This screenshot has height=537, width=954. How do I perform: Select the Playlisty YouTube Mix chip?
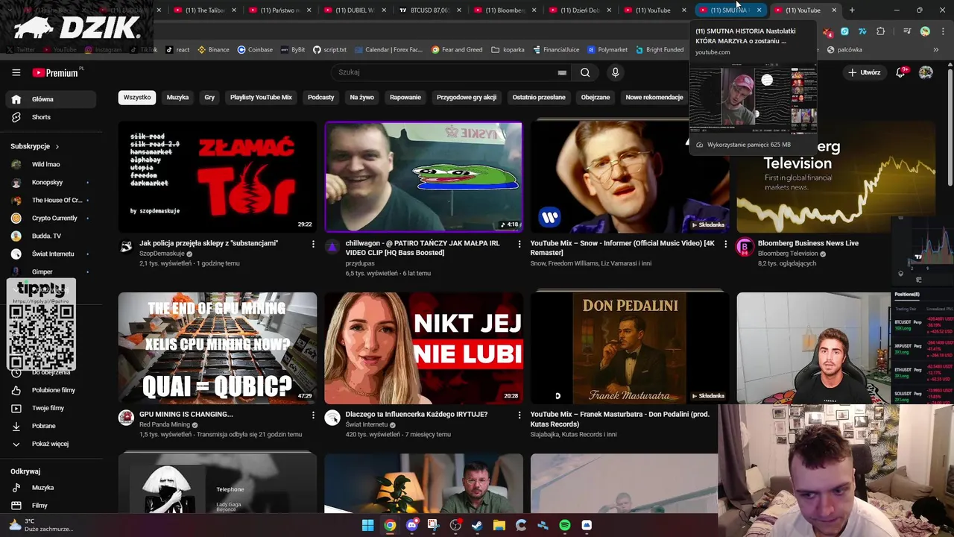[x=261, y=98]
